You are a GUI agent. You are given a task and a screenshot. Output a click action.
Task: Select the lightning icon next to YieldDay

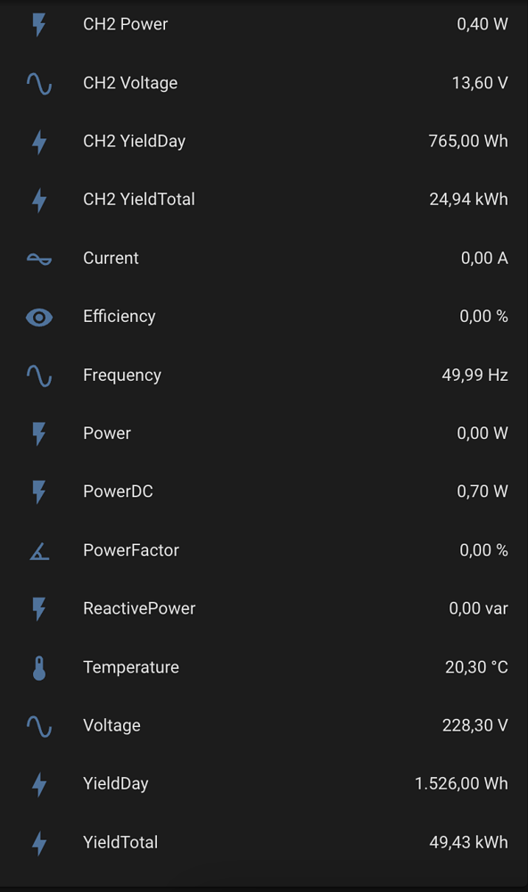tap(38, 783)
